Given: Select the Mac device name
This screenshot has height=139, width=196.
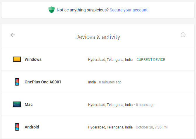Looking at the screenshot, I should pos(29,104).
